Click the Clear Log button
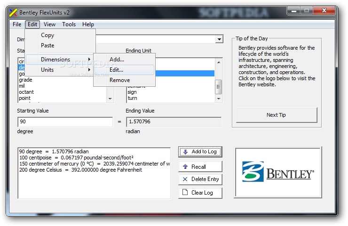Screen dimensions: 348x226 coord(200,193)
